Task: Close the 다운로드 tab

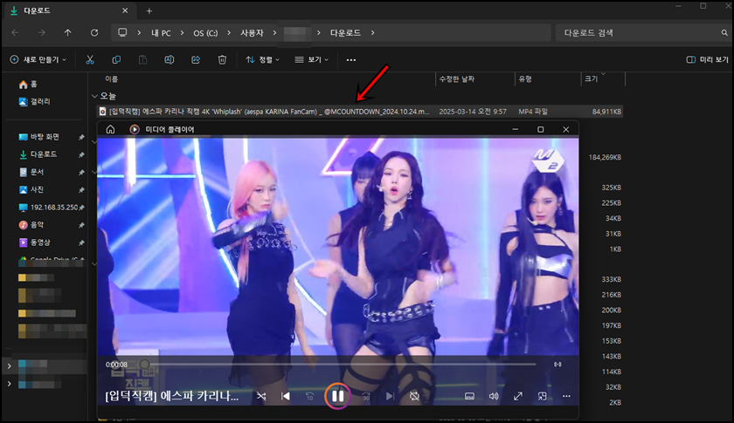Action: point(125,10)
